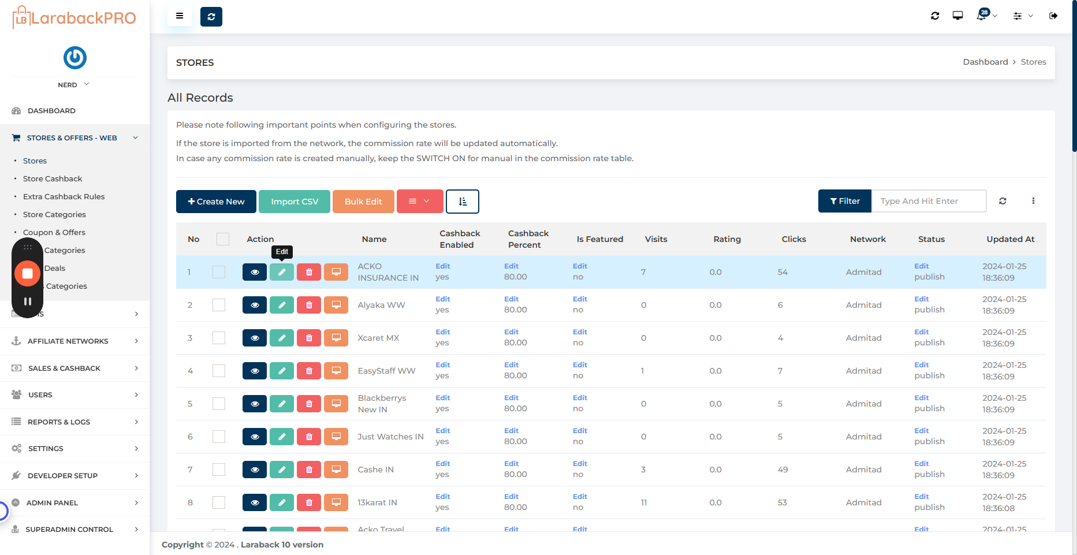This screenshot has height=555, width=1077.
Task: Click the blue power avatar icon
Action: click(75, 58)
